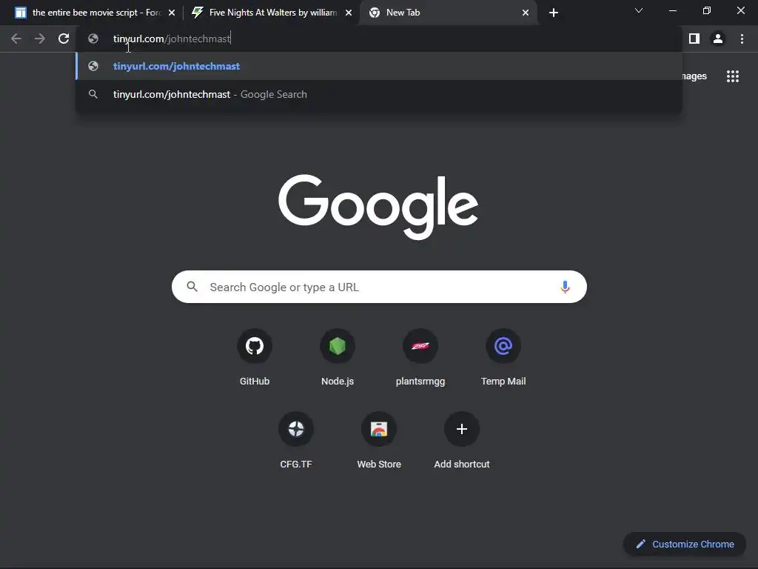Open the profile avatar icon
Viewport: 758px width, 569px height.
pos(718,39)
